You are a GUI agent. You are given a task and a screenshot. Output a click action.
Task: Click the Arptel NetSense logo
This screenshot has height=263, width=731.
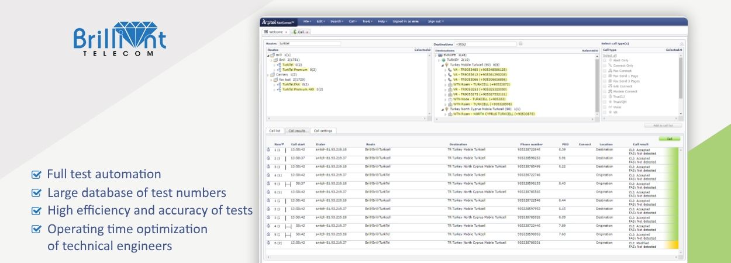tap(279, 21)
